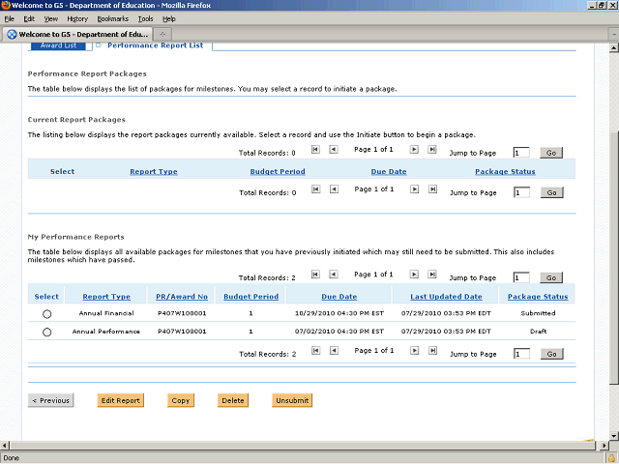Viewport: 619px width, 464px height.
Task: Click last-page arrow in My Performance Reports top pager
Action: pos(431,275)
